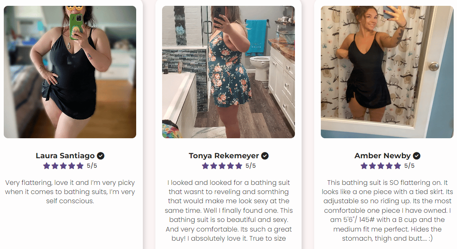Click first star in Laura Santiago's rating

coord(47,166)
